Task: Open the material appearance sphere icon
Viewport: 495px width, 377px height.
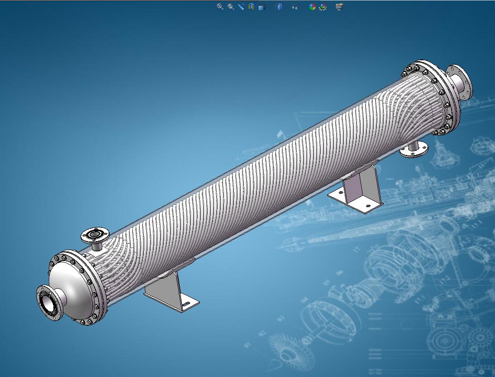Action: pos(322,7)
